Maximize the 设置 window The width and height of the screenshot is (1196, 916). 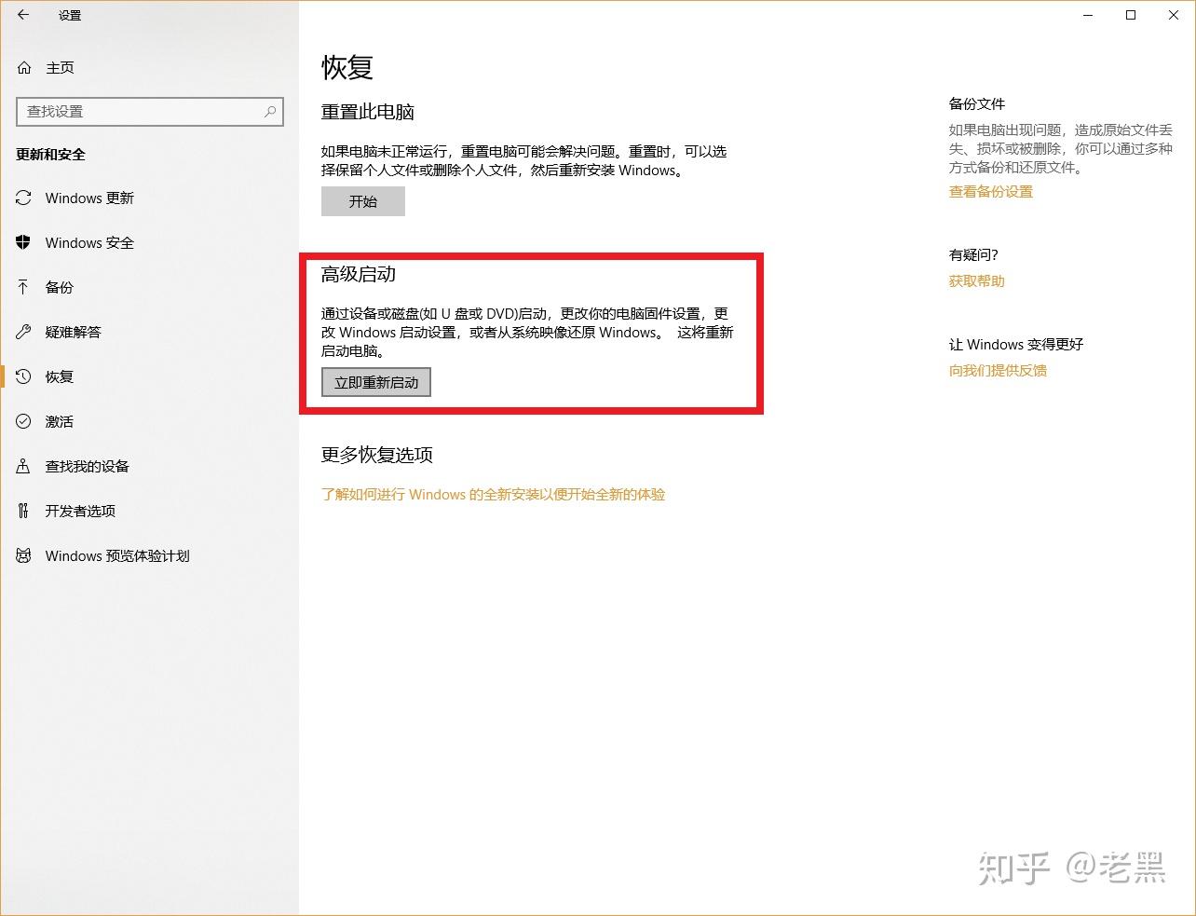(x=1131, y=15)
